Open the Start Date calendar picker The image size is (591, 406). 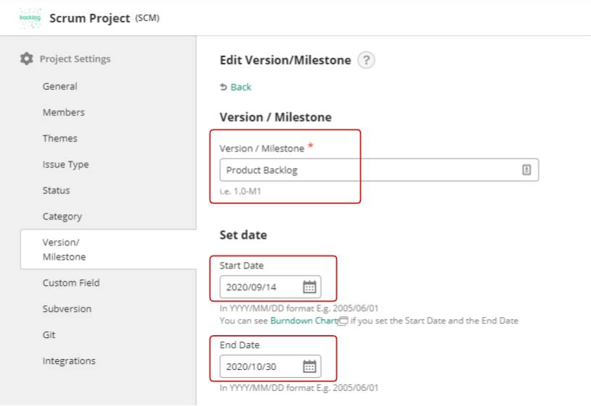310,287
